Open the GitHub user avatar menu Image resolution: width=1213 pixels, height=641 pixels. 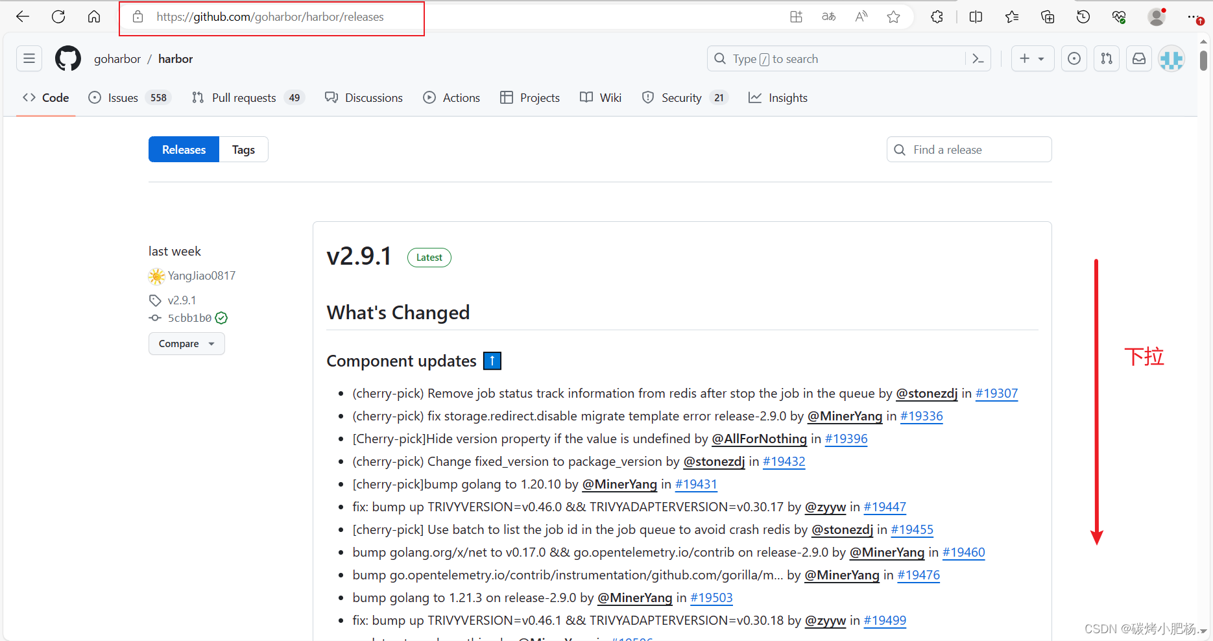[1171, 59]
